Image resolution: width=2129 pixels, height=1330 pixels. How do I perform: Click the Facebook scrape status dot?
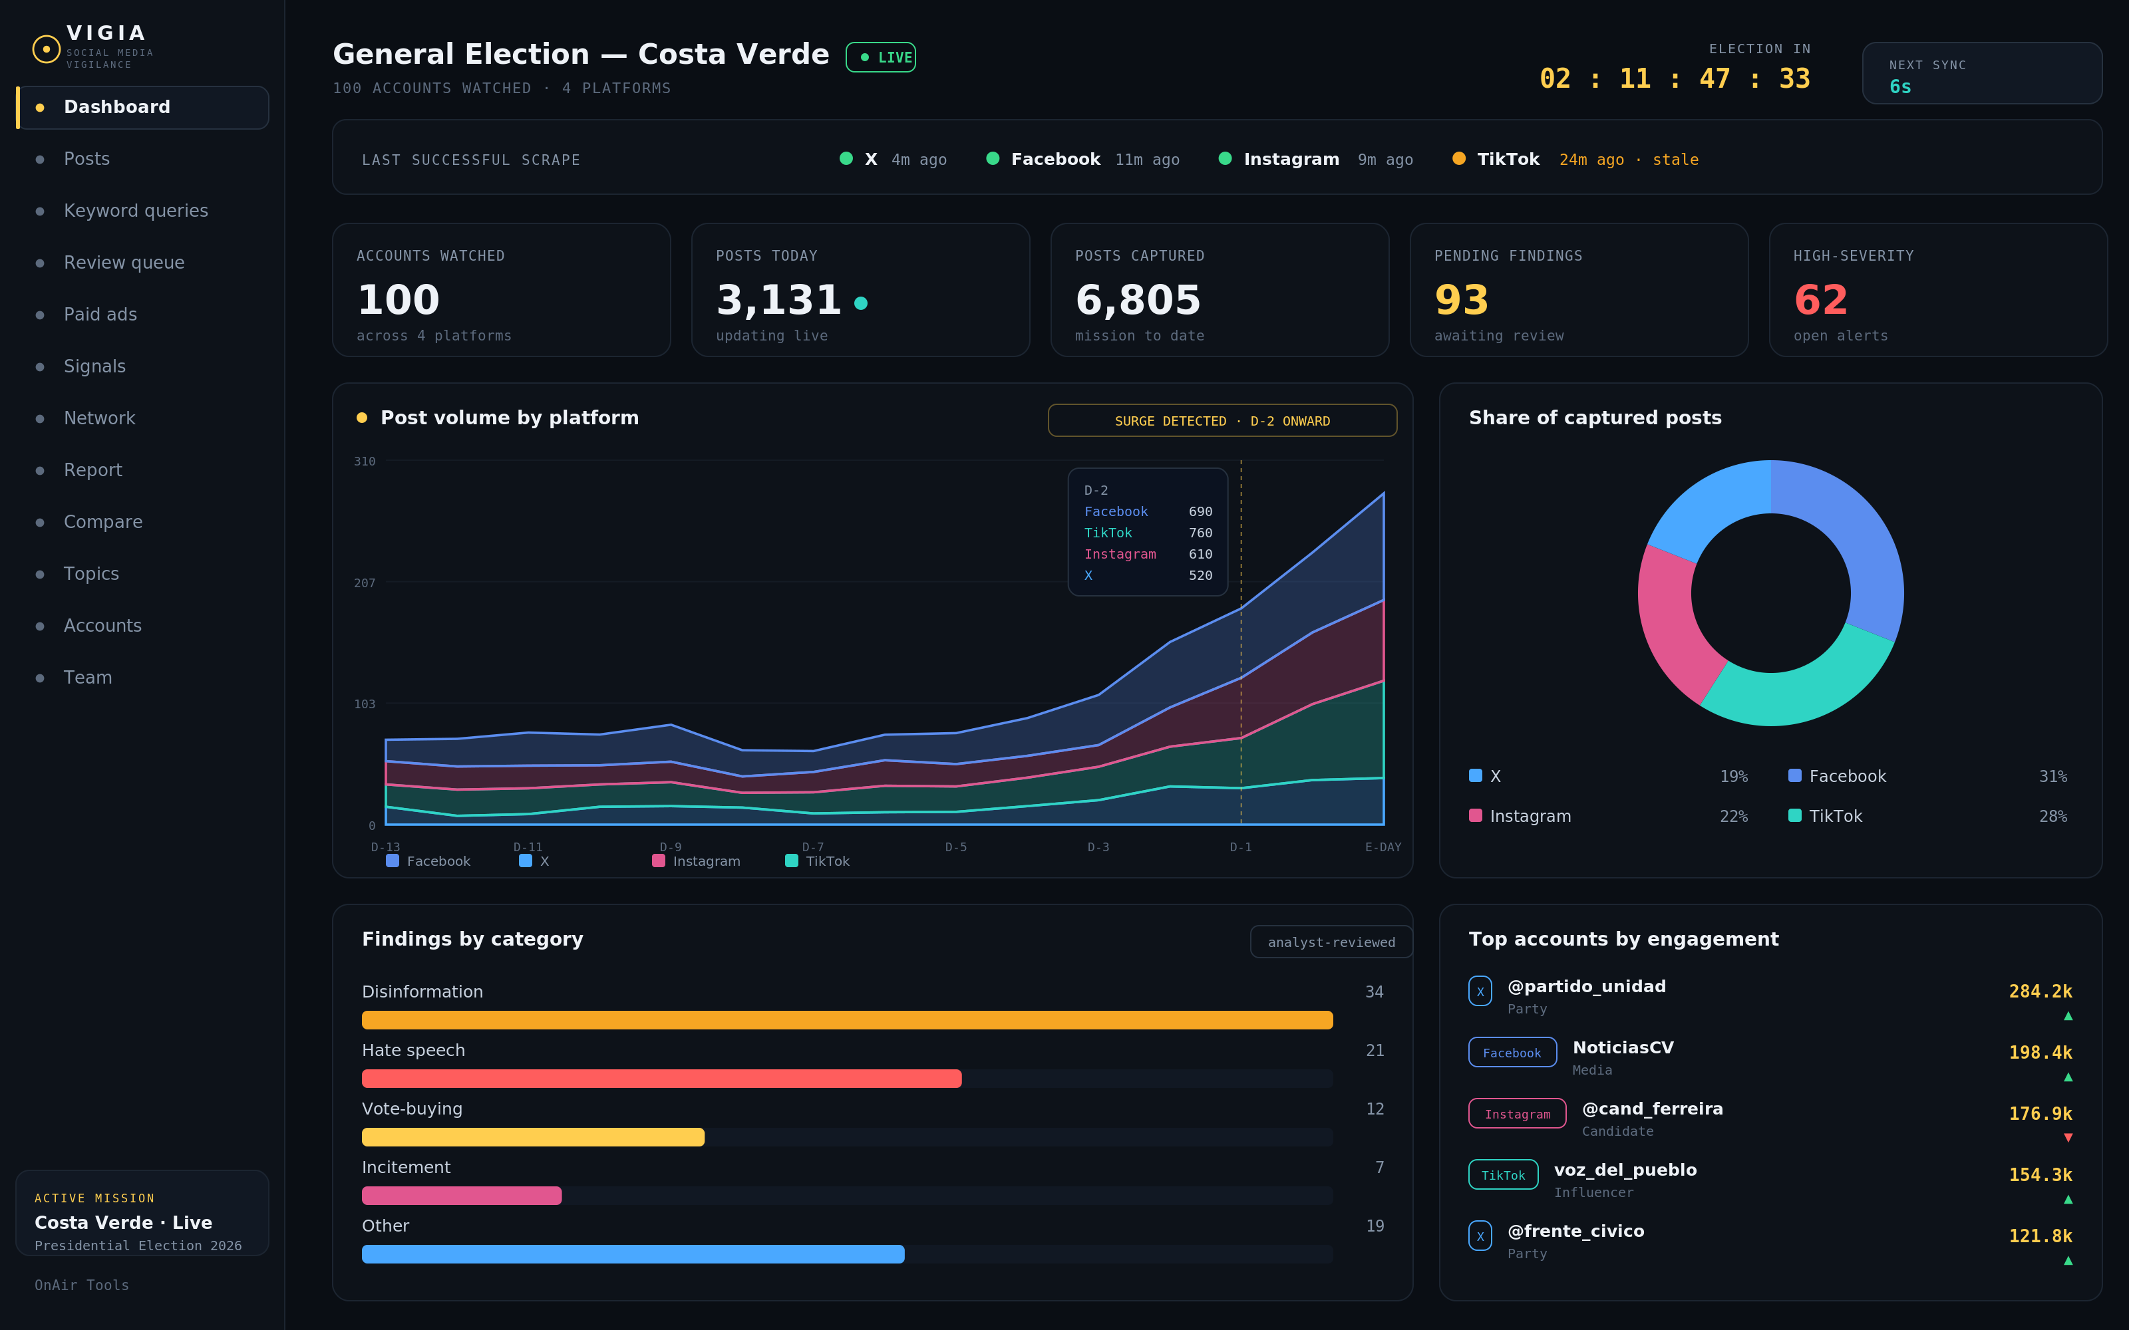click(993, 158)
